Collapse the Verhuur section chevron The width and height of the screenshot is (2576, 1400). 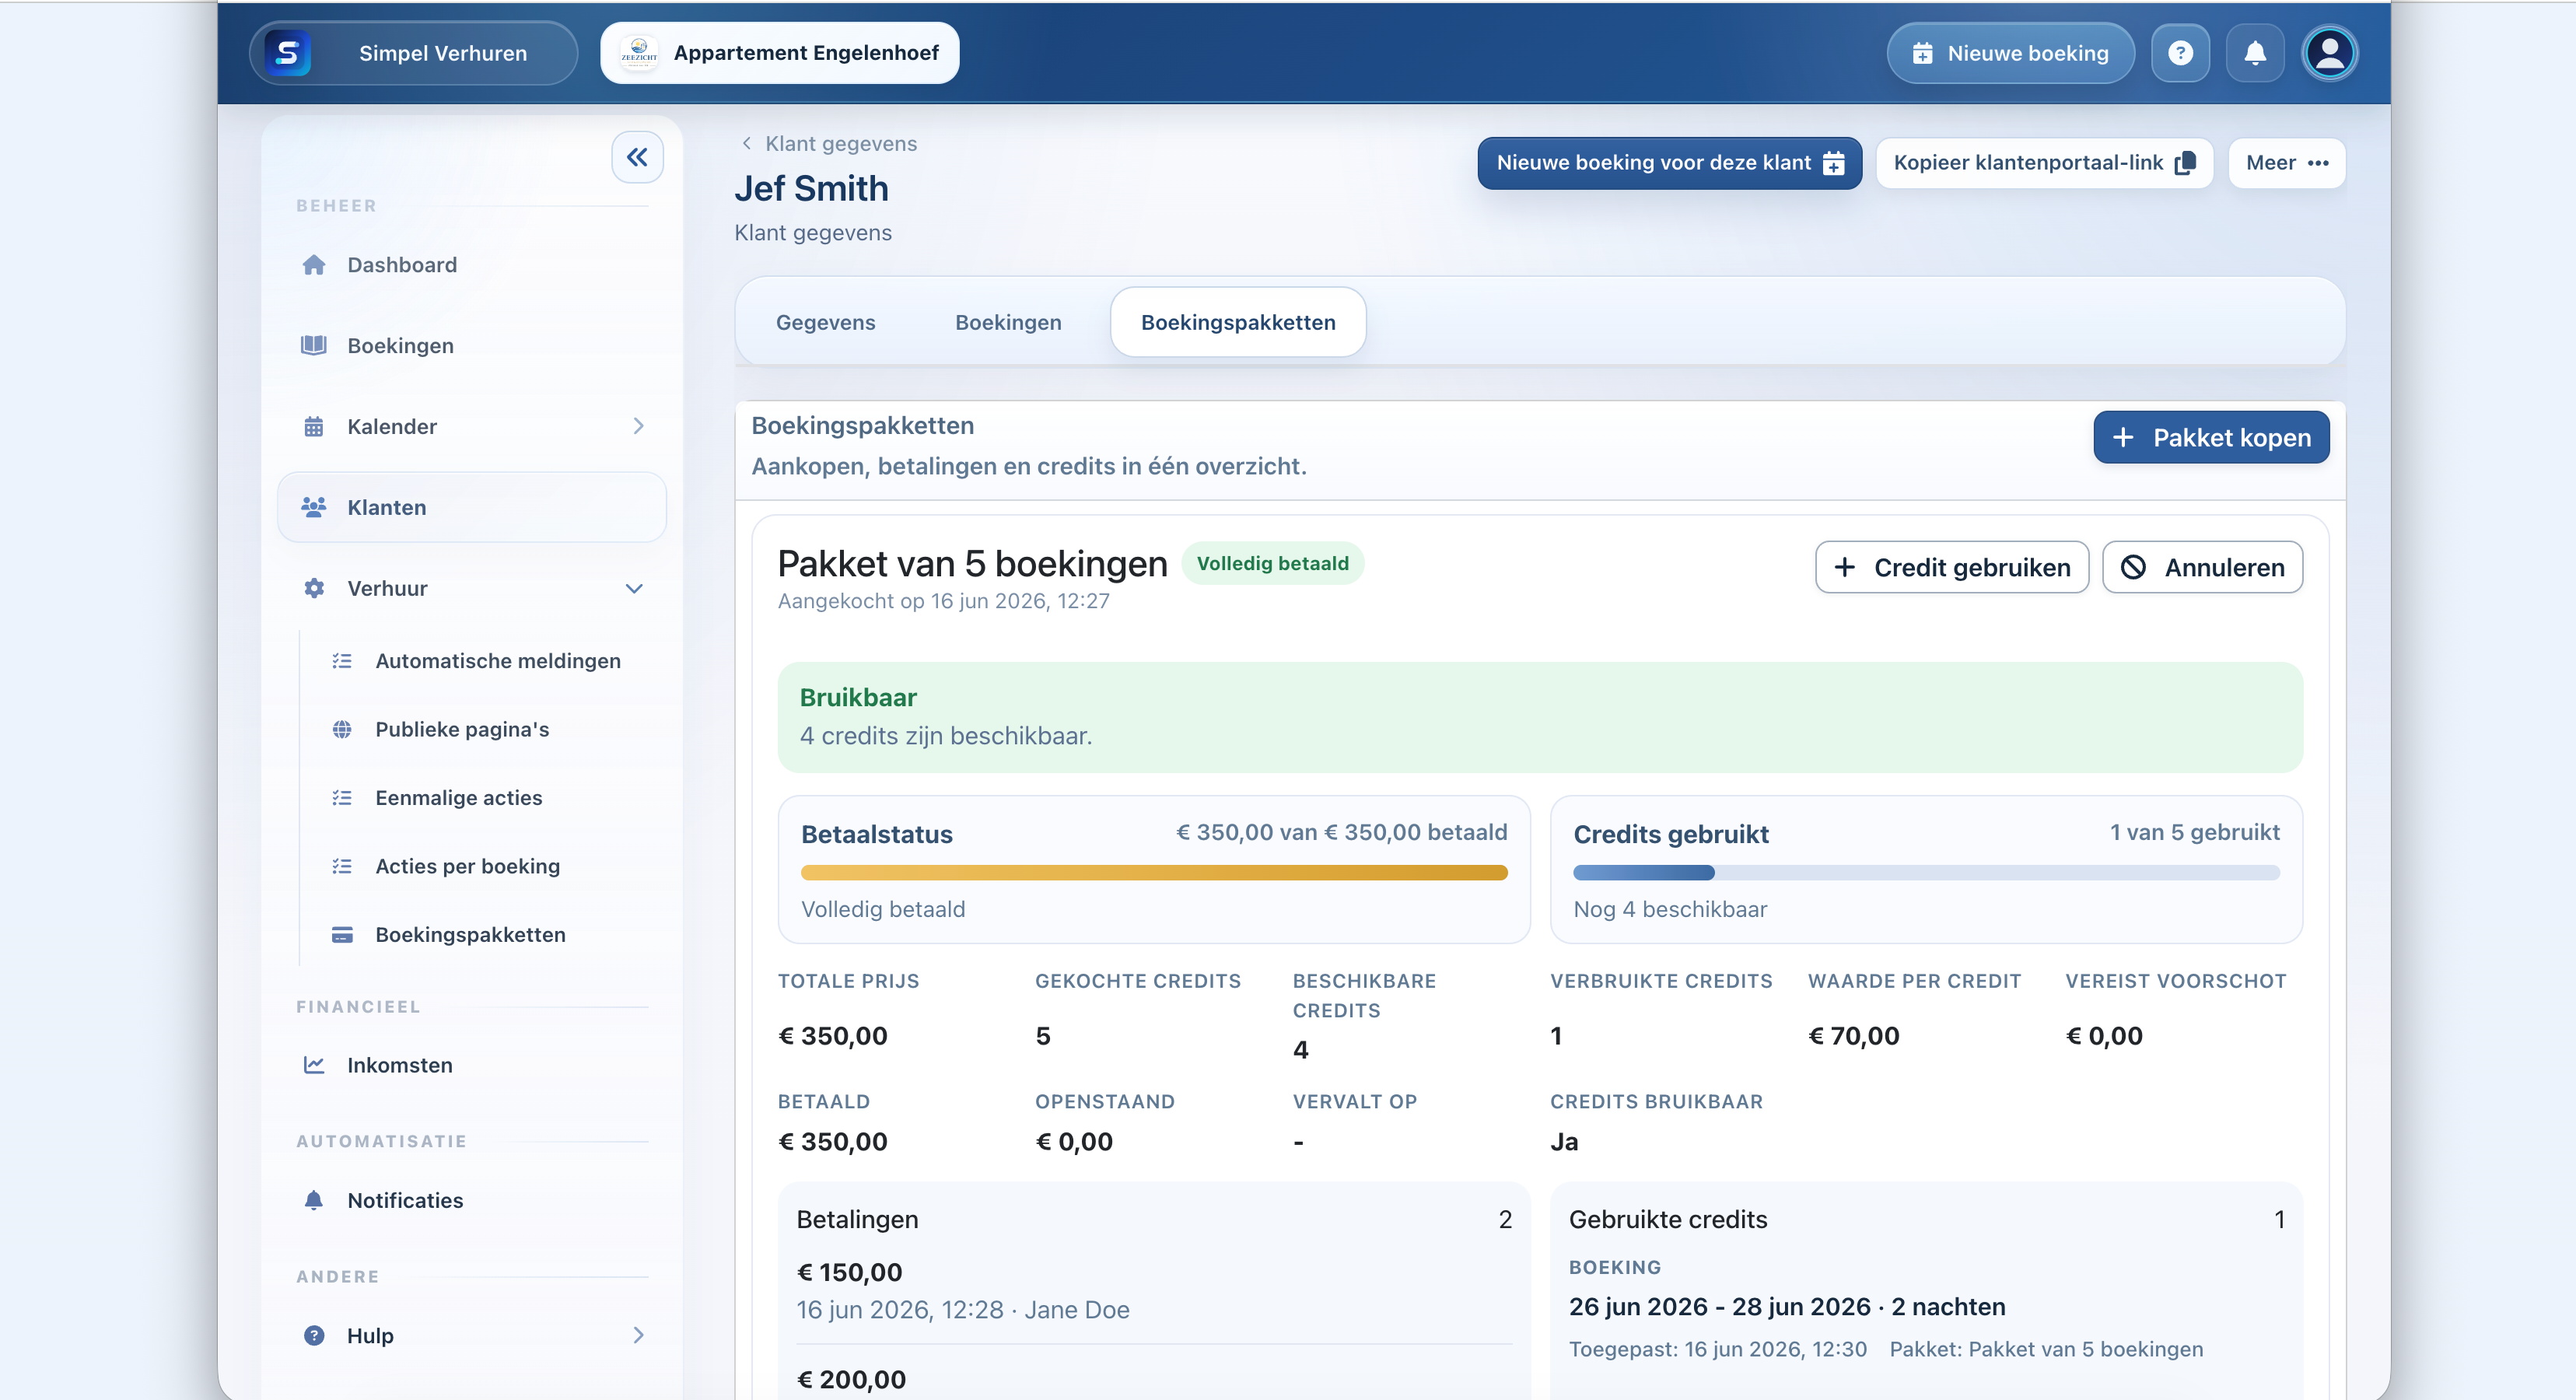(x=634, y=588)
